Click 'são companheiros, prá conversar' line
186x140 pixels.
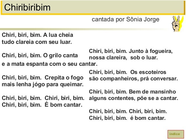[133, 79]
